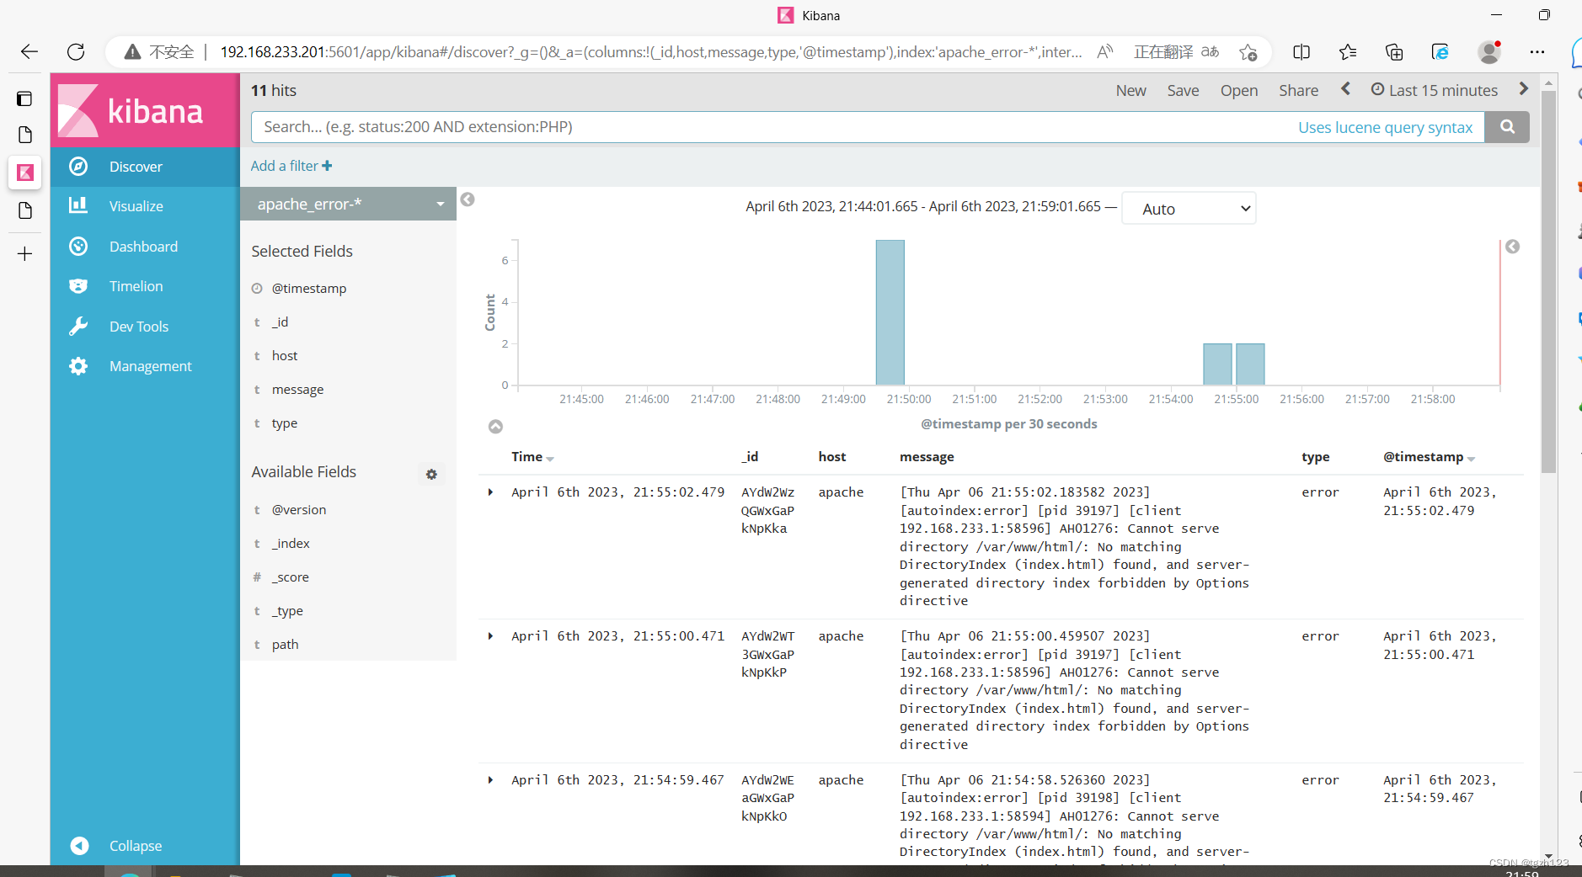Open the Dev Tools wrench icon
Viewport: 1582px width, 877px height.
[x=78, y=326]
